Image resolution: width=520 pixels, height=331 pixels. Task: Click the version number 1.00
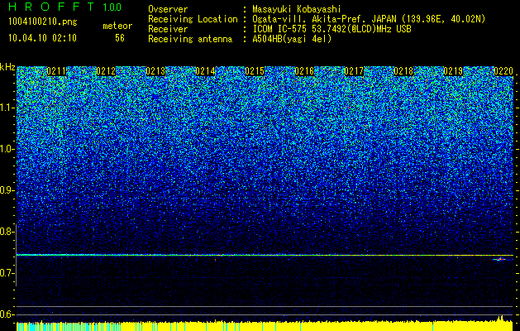pos(112,7)
